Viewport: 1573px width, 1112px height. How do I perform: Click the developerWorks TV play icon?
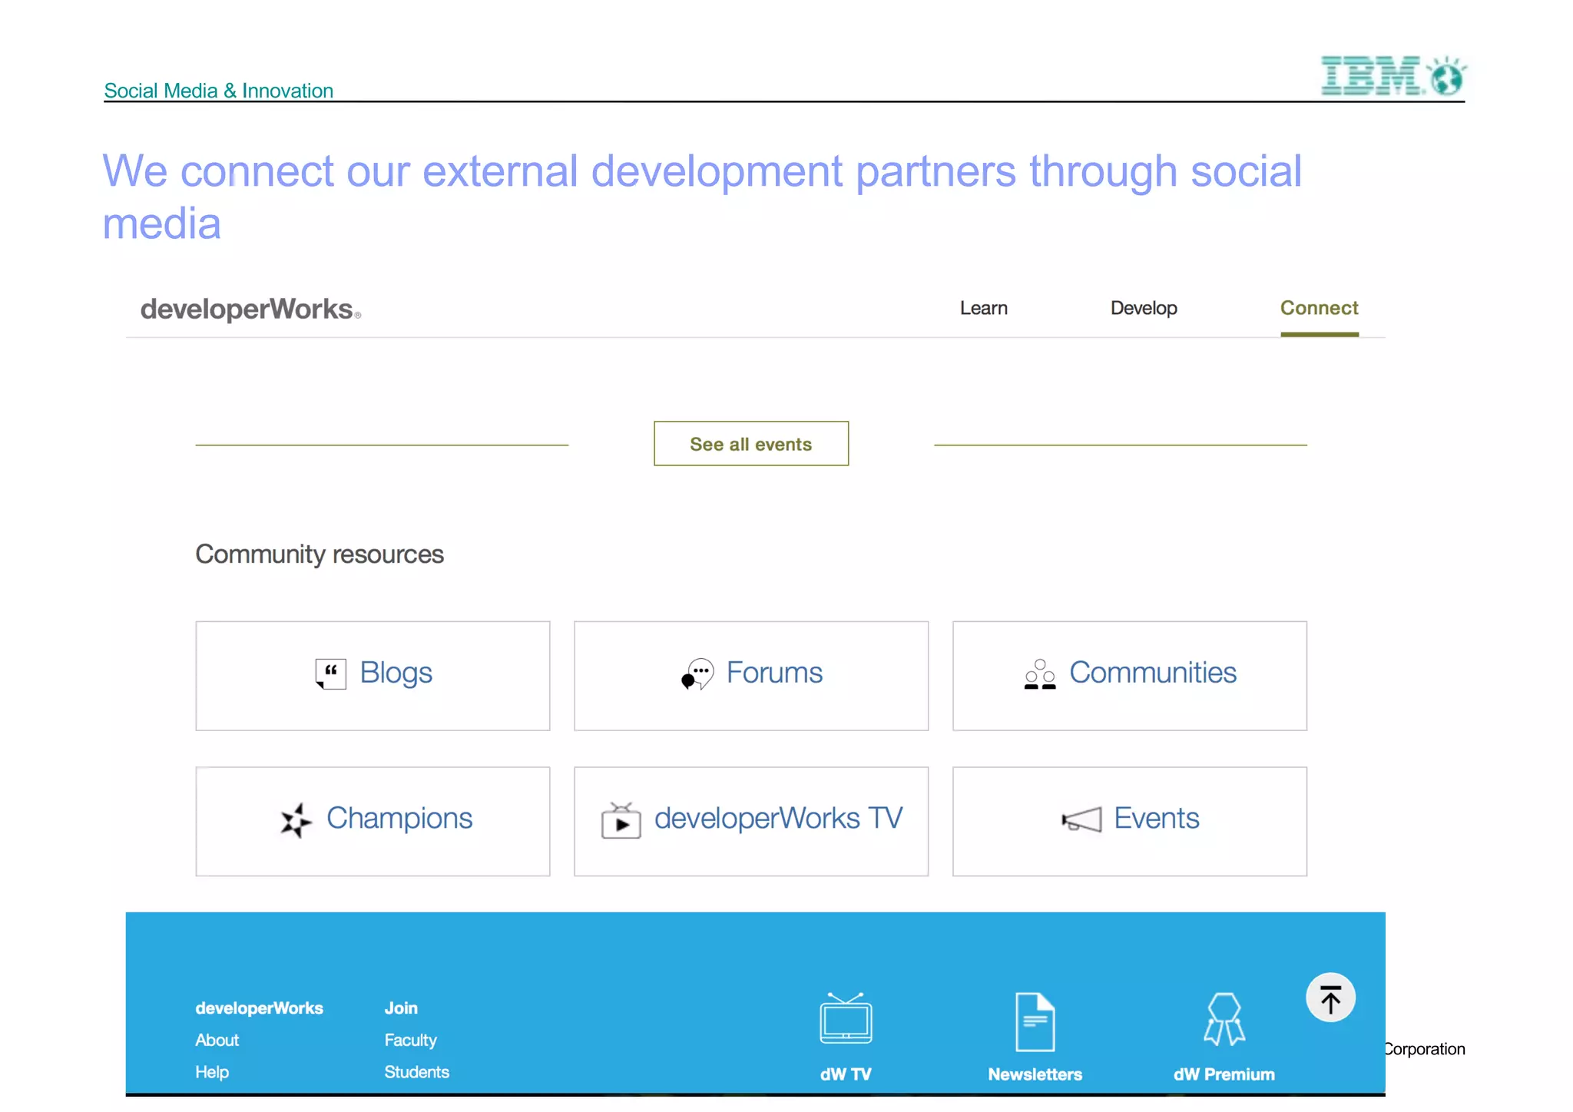pyautogui.click(x=621, y=820)
